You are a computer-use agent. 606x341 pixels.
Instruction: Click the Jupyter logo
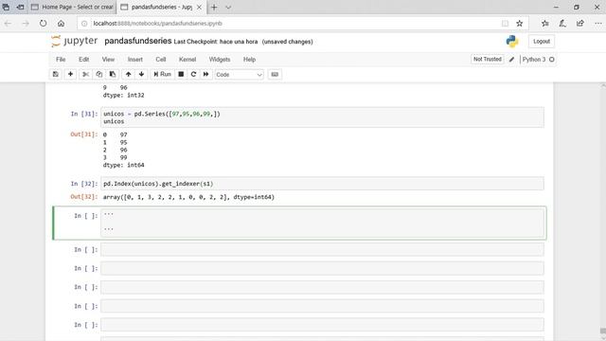pyautogui.click(x=74, y=41)
